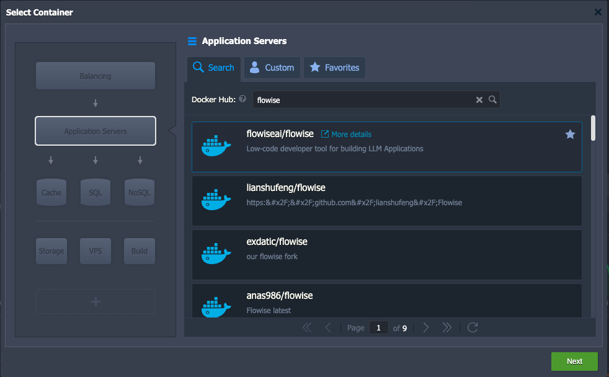
Task: Jump to last results page
Action: [x=447, y=327]
